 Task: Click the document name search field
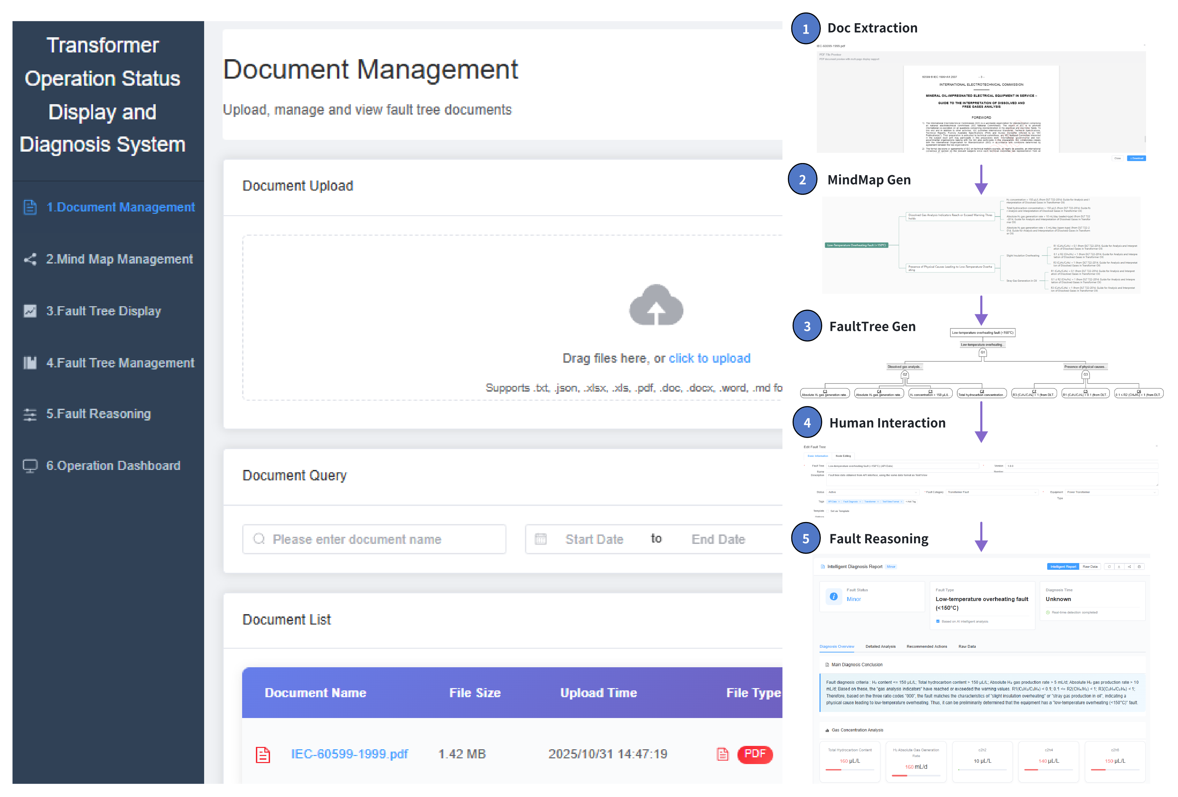374,539
